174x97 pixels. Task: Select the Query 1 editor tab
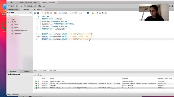tap(39, 9)
